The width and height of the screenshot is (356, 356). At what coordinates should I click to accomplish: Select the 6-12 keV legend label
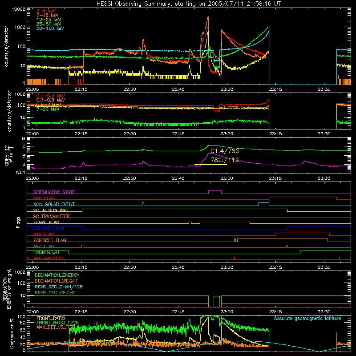click(48, 15)
